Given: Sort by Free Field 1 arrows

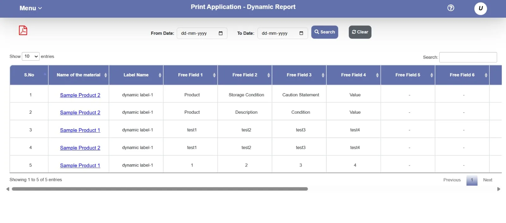Looking at the screenshot, I should point(214,75).
